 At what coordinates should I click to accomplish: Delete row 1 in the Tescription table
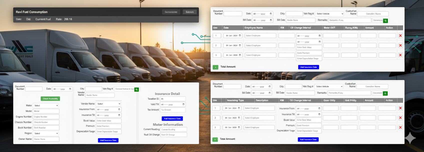point(400,108)
